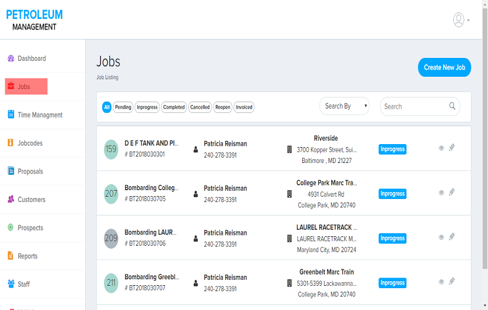Open the Time Managment menu item

click(40, 115)
